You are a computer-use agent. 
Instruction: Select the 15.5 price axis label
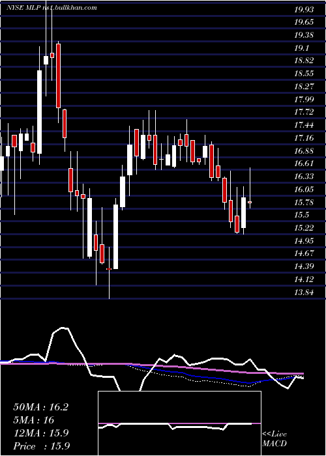[302, 215]
